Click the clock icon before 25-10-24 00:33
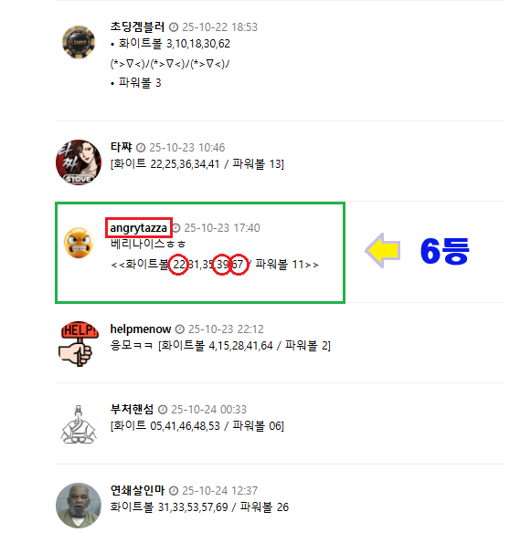The width and height of the screenshot is (510, 543). click(163, 410)
